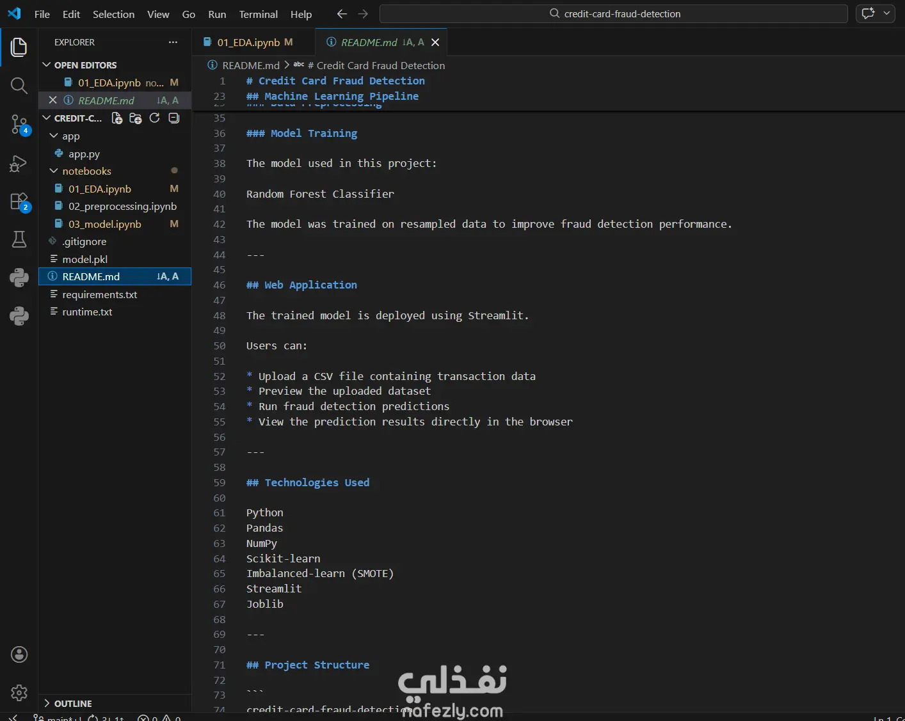
Task: Select README.md in the workspace file tree
Action: coord(115,276)
